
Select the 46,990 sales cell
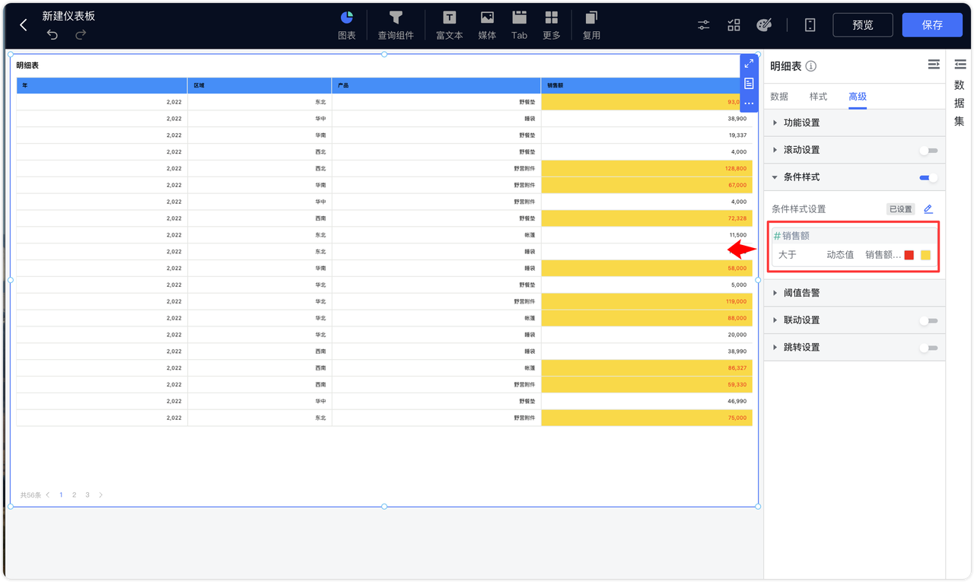click(x=647, y=401)
